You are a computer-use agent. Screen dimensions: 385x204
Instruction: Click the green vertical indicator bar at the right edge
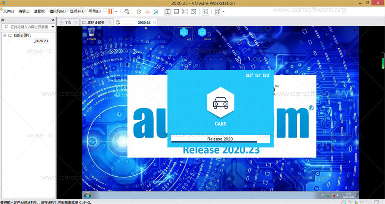(383, 60)
